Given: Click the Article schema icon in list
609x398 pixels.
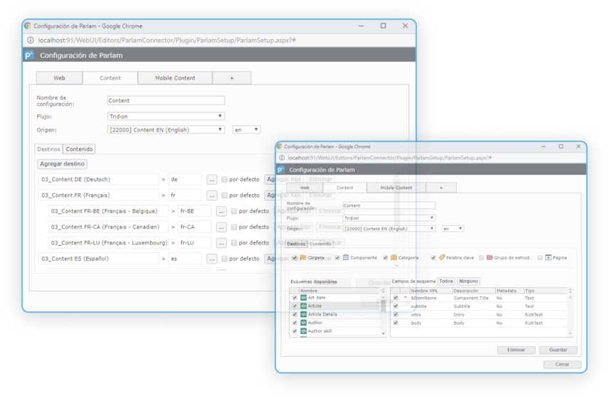Looking at the screenshot, I should point(303,306).
